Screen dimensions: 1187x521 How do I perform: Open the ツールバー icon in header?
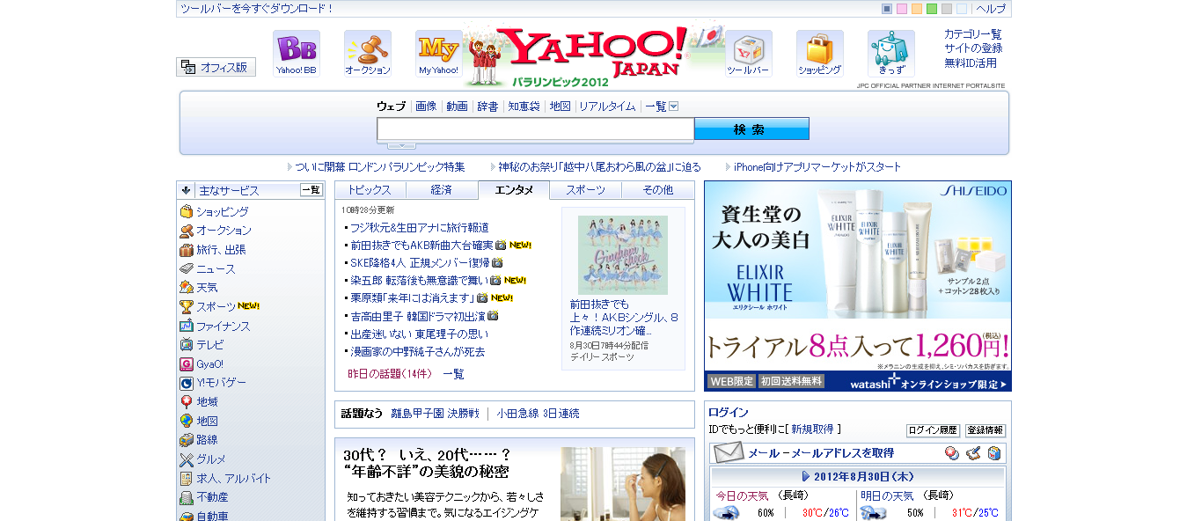click(x=748, y=54)
